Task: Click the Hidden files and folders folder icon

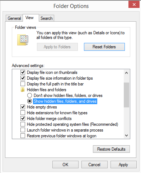Action: click(23, 90)
